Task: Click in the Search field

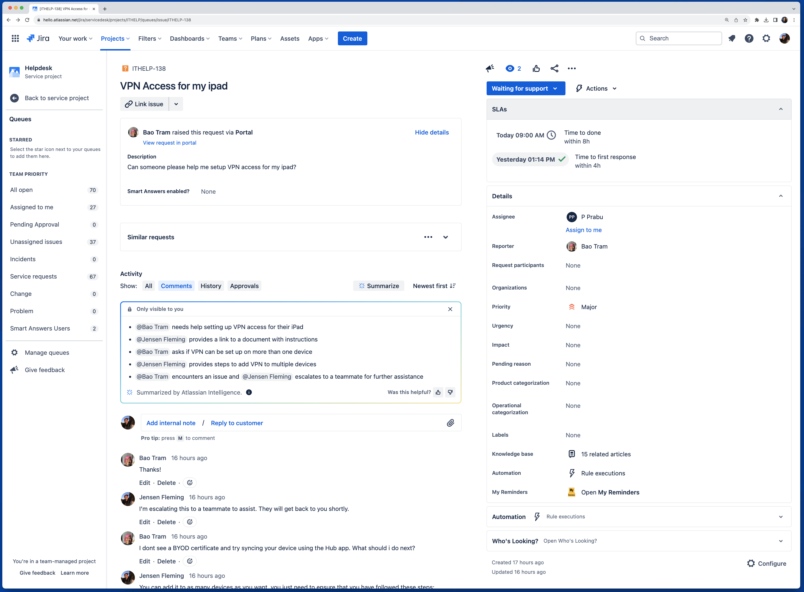Action: (x=679, y=38)
